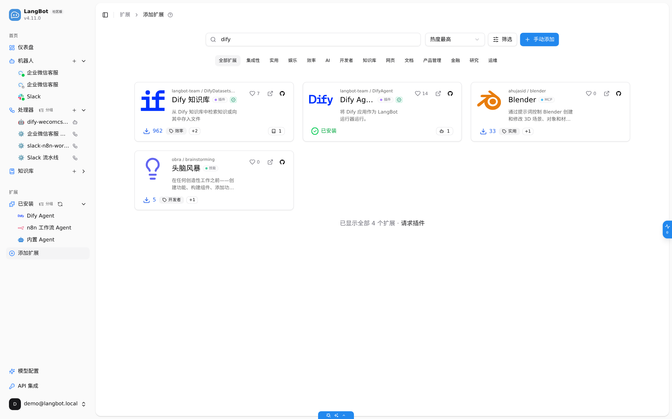Select the 全部扩展 category tab
Image resolution: width=672 pixels, height=419 pixels.
click(228, 60)
